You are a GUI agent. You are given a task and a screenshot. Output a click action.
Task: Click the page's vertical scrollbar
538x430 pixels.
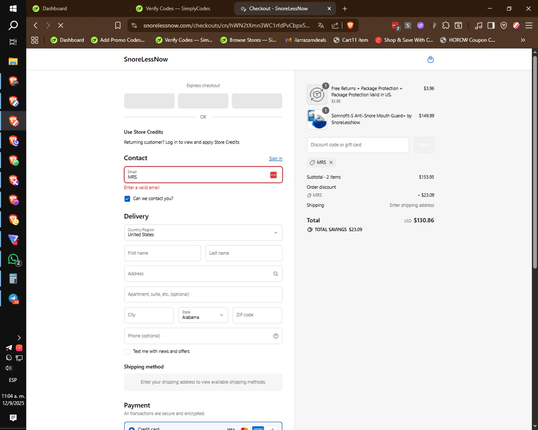click(535, 161)
